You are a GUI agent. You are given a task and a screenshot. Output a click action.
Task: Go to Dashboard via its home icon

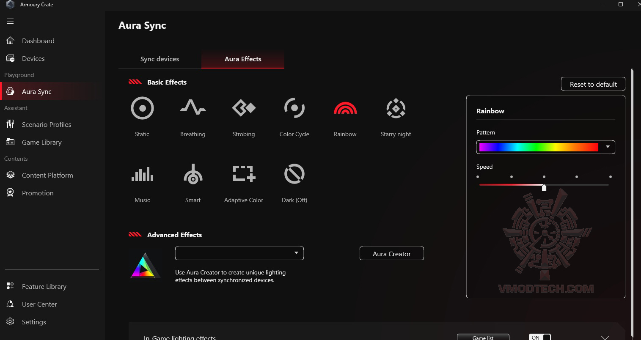(10, 41)
